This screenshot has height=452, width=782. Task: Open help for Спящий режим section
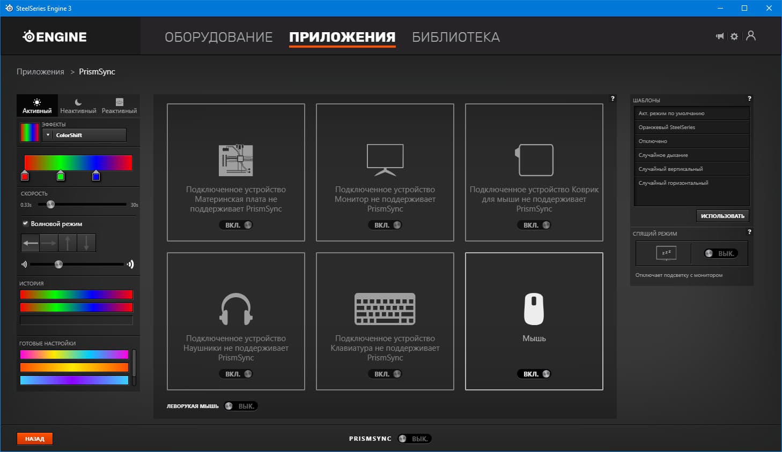pos(749,232)
